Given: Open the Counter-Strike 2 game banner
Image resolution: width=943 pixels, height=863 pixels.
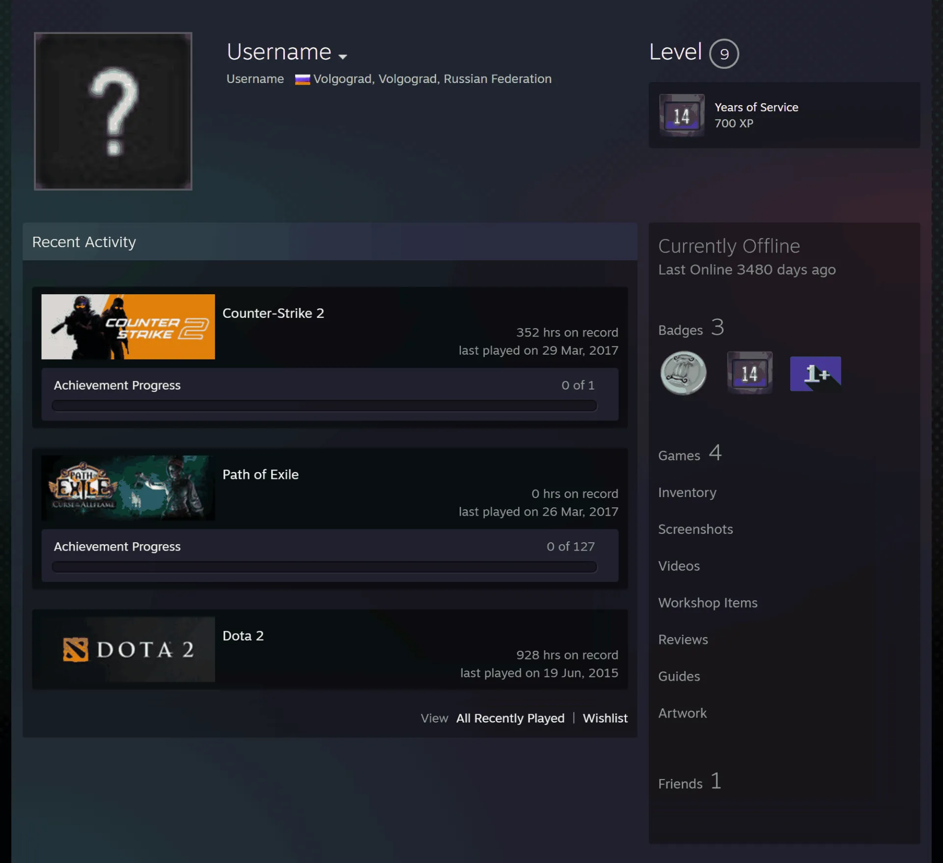Looking at the screenshot, I should (128, 327).
